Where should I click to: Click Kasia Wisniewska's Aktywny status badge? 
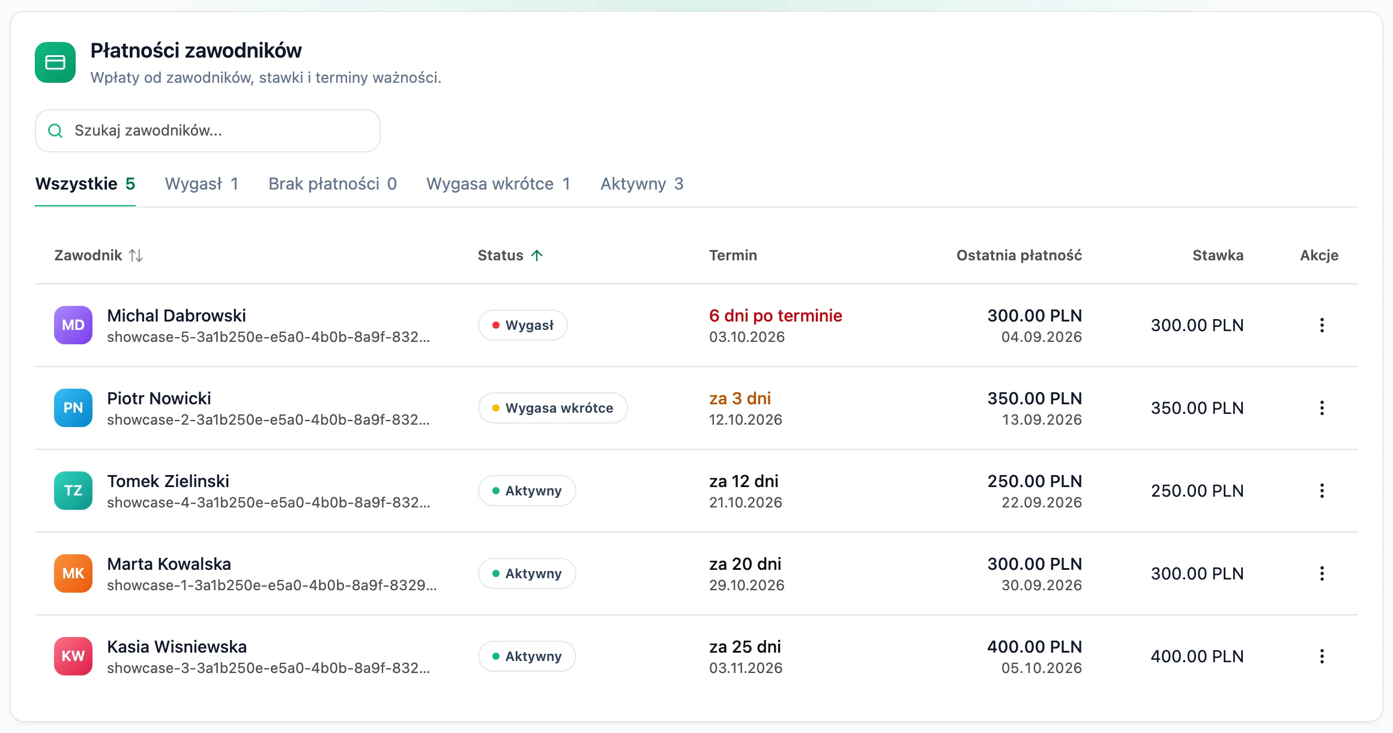point(527,656)
